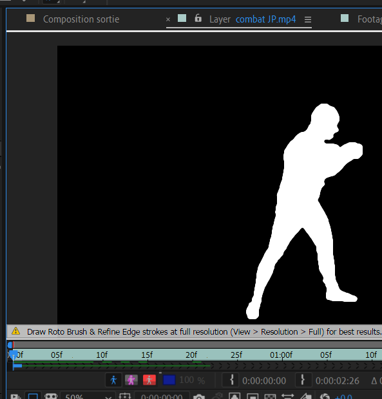Click the Roto Brush full resolution warning message
The width and height of the screenshot is (382, 399).
click(204, 332)
